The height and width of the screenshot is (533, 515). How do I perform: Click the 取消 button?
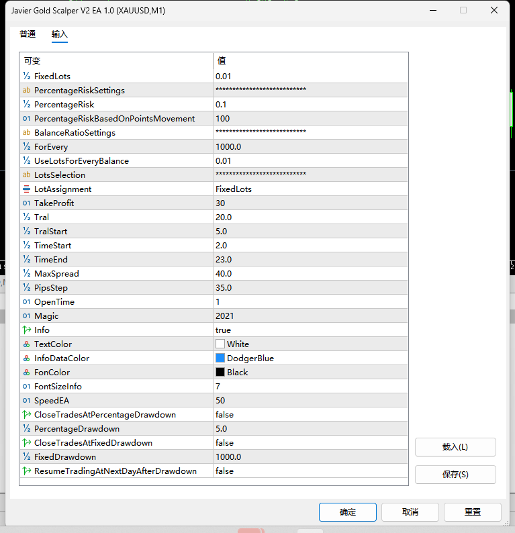[410, 512]
